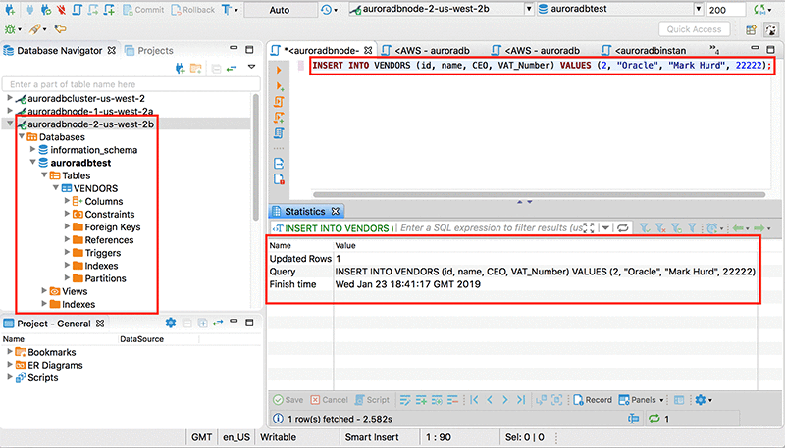Click the Rollback button

pos(192,10)
